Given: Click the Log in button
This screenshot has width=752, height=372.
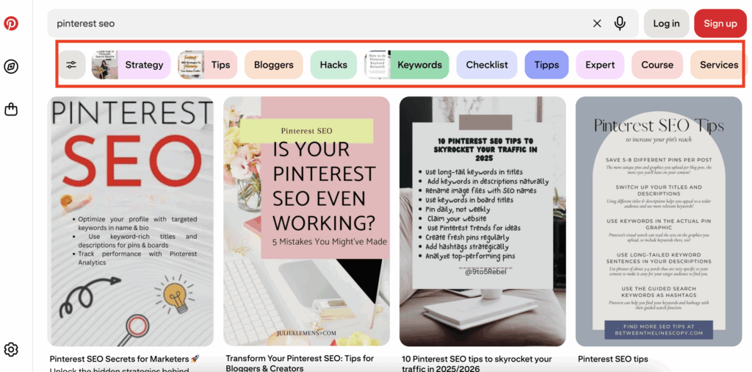Looking at the screenshot, I should 666,23.
